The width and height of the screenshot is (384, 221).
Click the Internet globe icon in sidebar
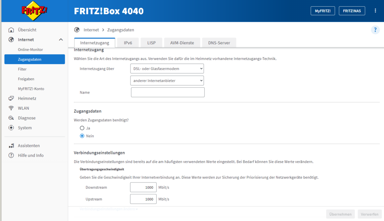pyautogui.click(x=11, y=40)
